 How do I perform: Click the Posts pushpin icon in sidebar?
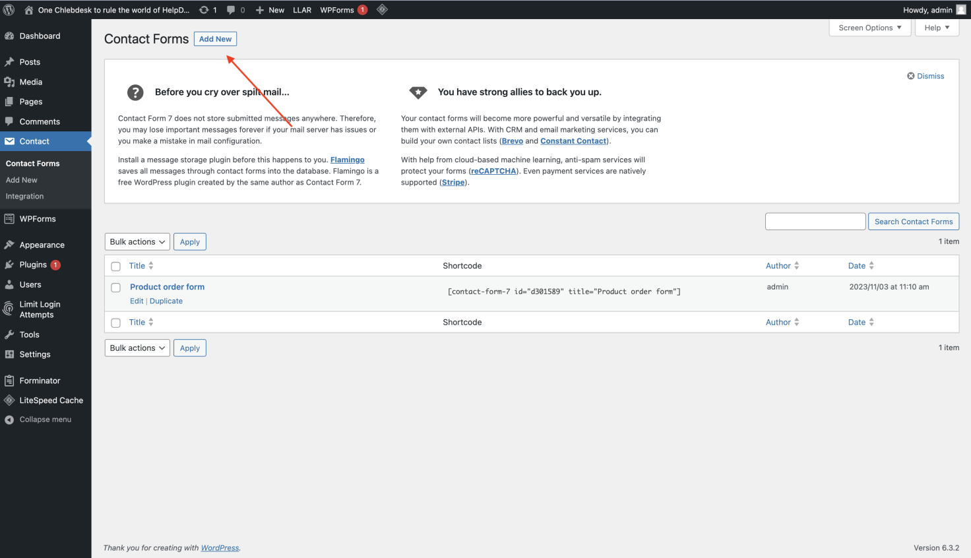click(x=9, y=62)
